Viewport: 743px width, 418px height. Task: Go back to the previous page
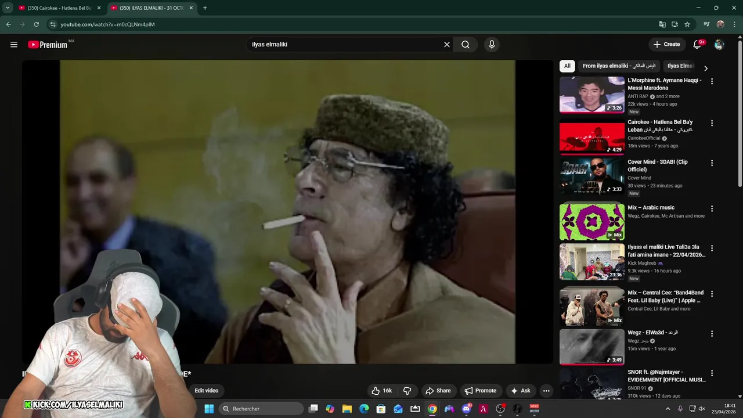8,24
